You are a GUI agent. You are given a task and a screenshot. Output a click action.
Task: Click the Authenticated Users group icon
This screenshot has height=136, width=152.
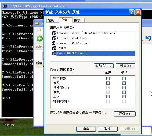[54, 38]
